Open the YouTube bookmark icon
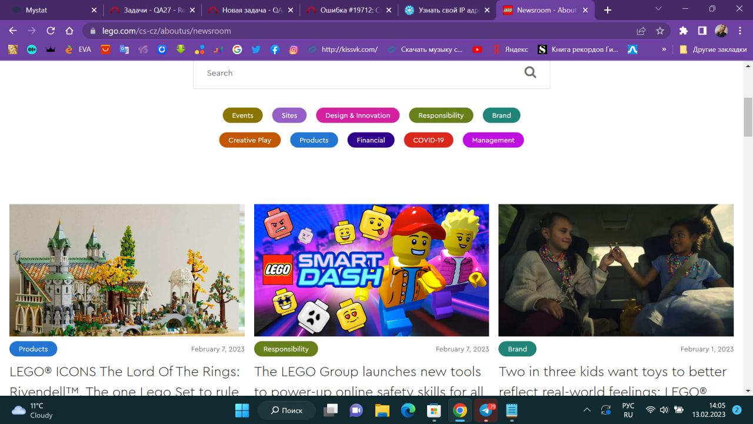The image size is (753, 424). click(x=477, y=49)
